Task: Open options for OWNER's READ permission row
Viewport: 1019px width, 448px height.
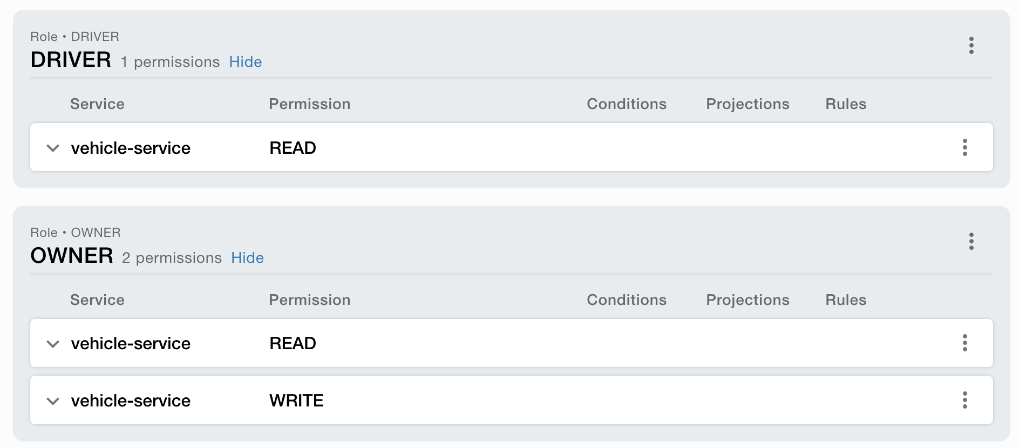Action: click(x=964, y=343)
